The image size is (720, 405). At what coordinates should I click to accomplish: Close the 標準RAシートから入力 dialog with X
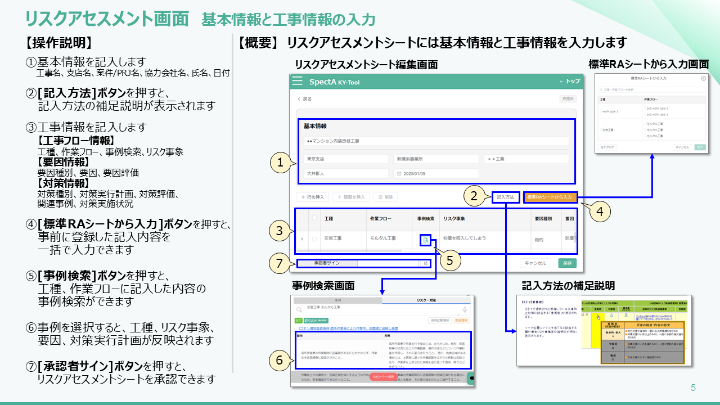point(703,78)
